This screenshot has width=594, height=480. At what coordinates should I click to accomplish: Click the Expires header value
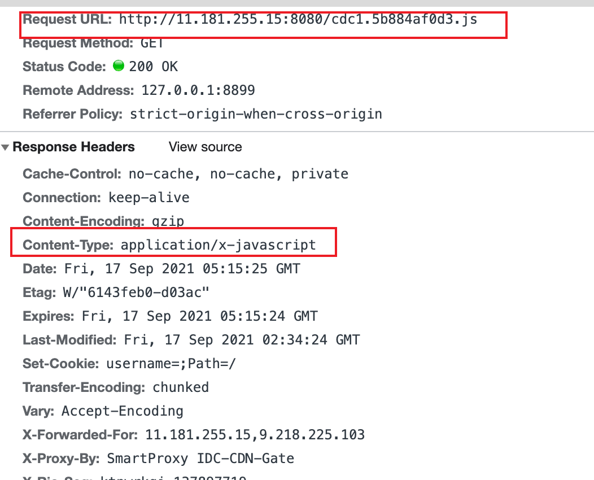(200, 316)
